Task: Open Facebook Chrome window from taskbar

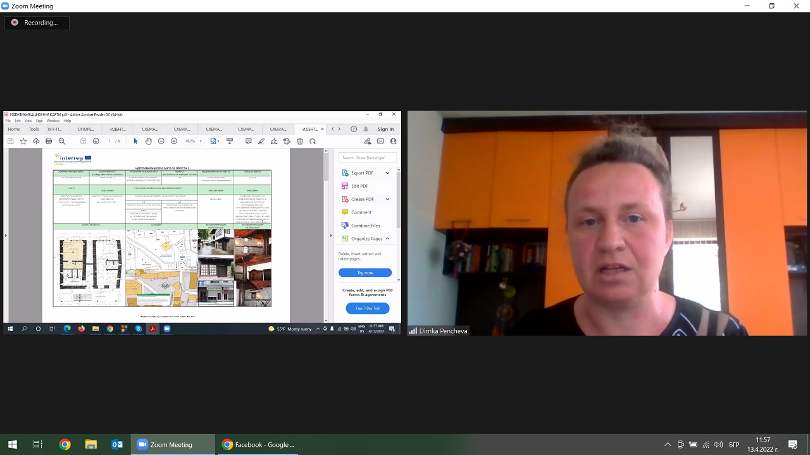Action: pyautogui.click(x=258, y=444)
